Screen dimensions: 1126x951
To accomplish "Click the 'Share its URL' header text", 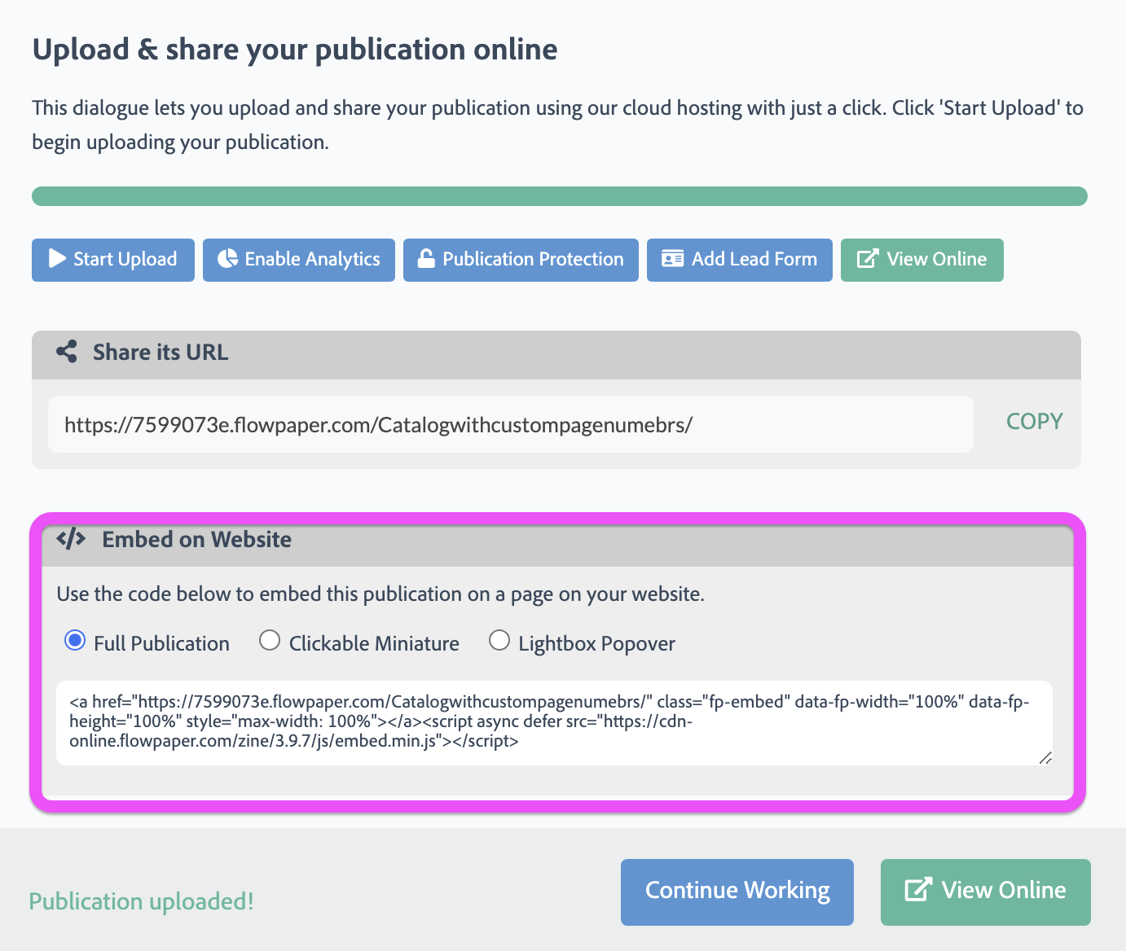I will pyautogui.click(x=161, y=352).
